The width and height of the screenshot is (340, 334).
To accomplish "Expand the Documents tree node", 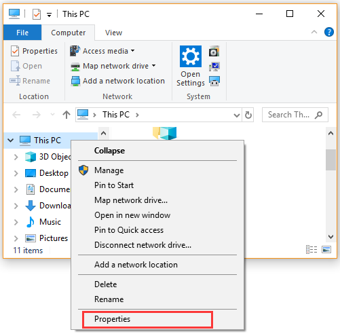I will point(16,189).
